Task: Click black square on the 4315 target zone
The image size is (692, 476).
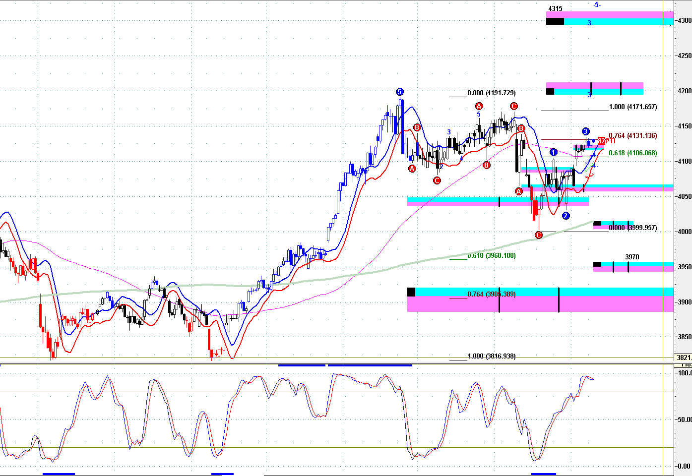Action: click(x=555, y=21)
